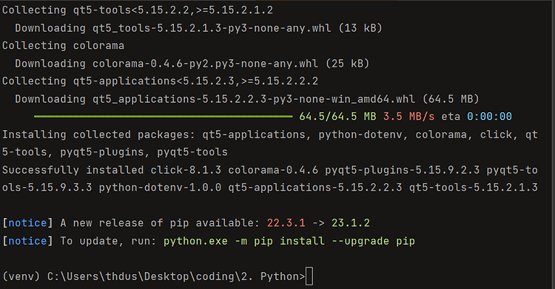Click the Installing collected packages line
The image size is (555, 289).
[270, 143]
